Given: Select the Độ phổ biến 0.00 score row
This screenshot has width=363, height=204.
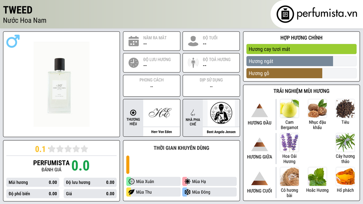Looking at the screenshot, I should pos(33,194).
